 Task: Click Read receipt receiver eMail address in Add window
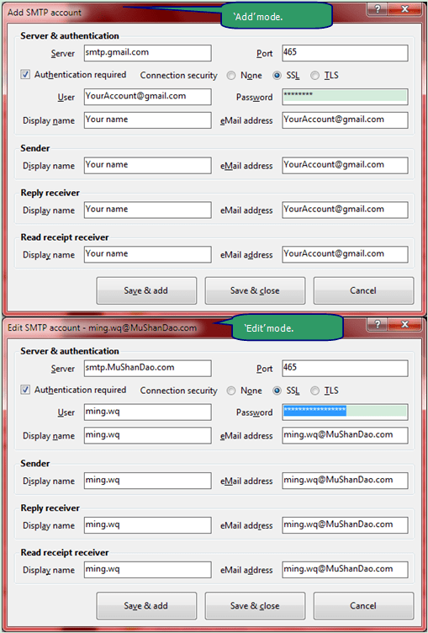[345, 254]
